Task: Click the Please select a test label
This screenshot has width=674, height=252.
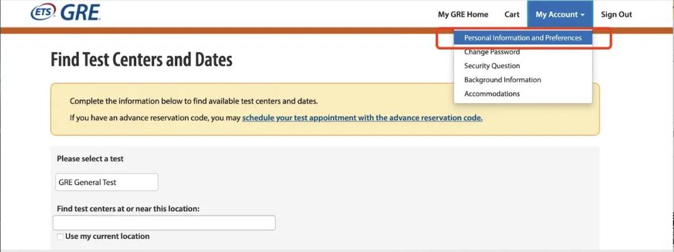Action: (90, 159)
